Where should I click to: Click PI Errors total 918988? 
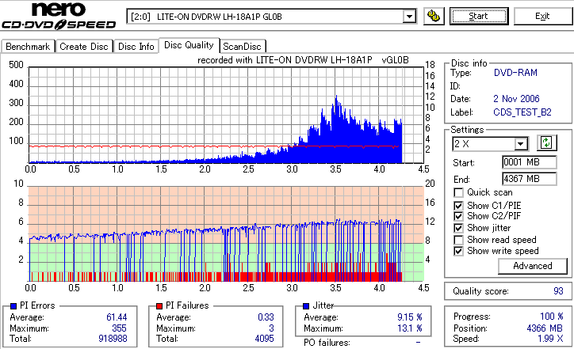pyautogui.click(x=113, y=339)
